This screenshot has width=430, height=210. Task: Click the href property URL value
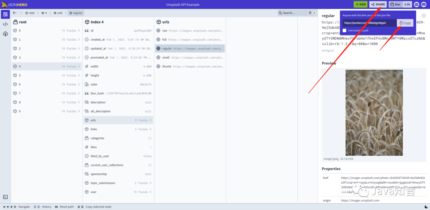(x=383, y=185)
